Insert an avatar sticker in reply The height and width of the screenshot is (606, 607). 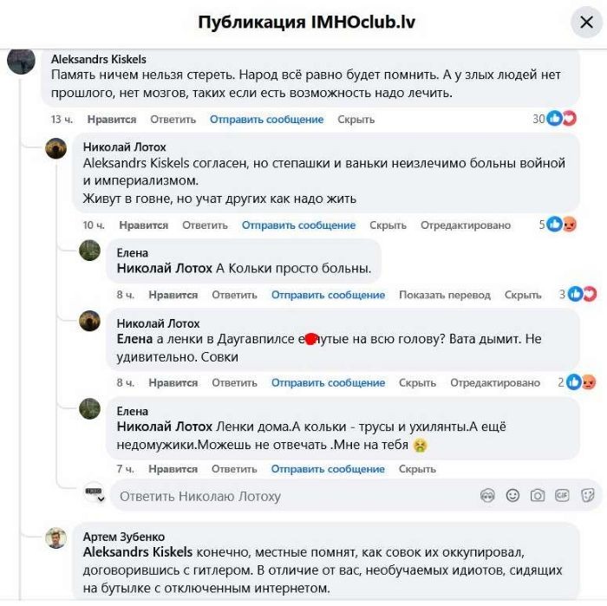[x=487, y=496]
